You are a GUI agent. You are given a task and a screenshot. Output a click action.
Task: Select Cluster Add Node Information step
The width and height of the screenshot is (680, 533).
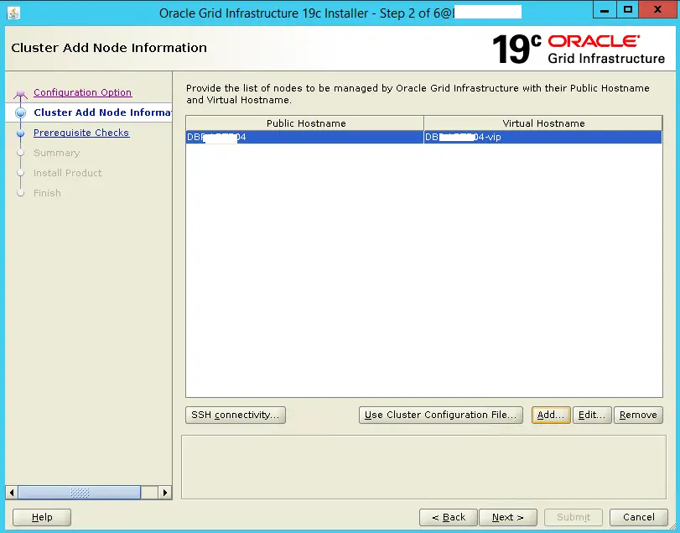(x=102, y=112)
